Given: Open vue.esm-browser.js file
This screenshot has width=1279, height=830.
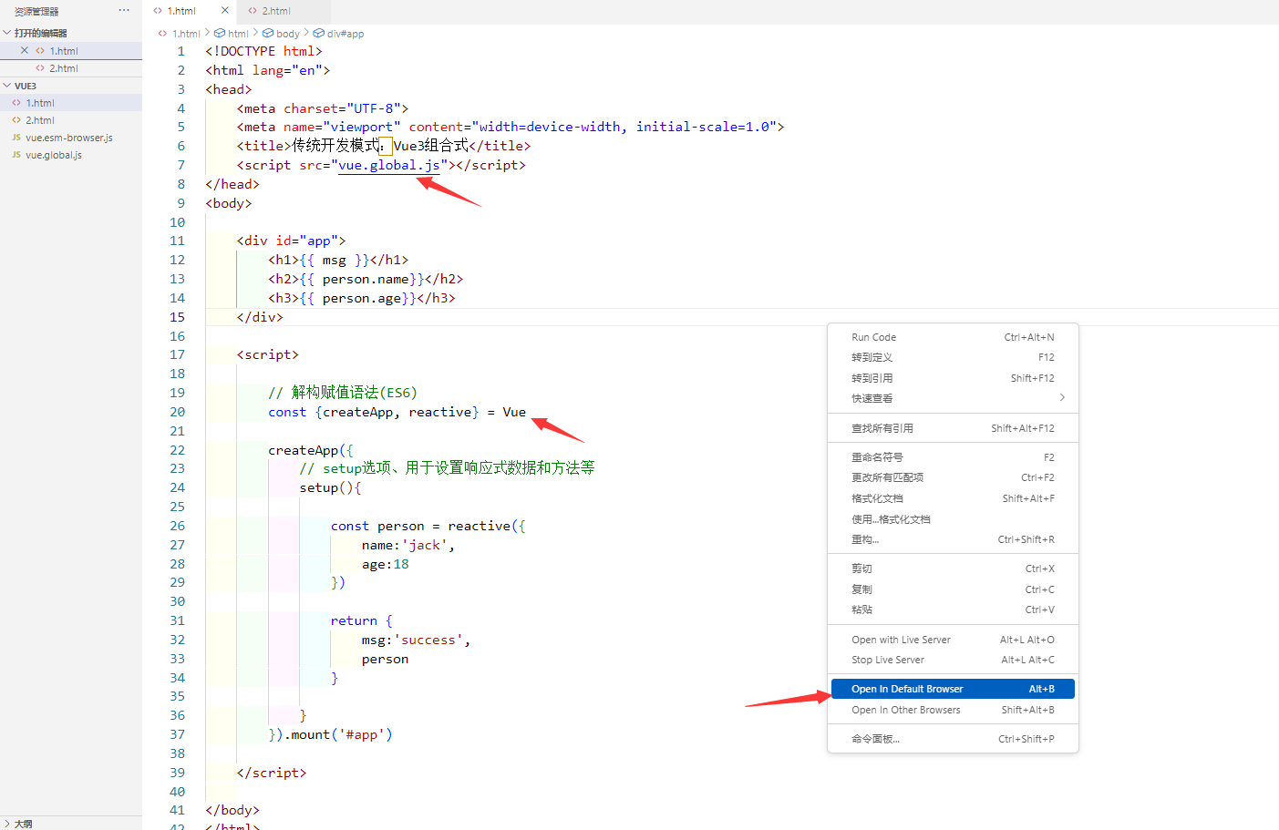Looking at the screenshot, I should pyautogui.click(x=71, y=138).
